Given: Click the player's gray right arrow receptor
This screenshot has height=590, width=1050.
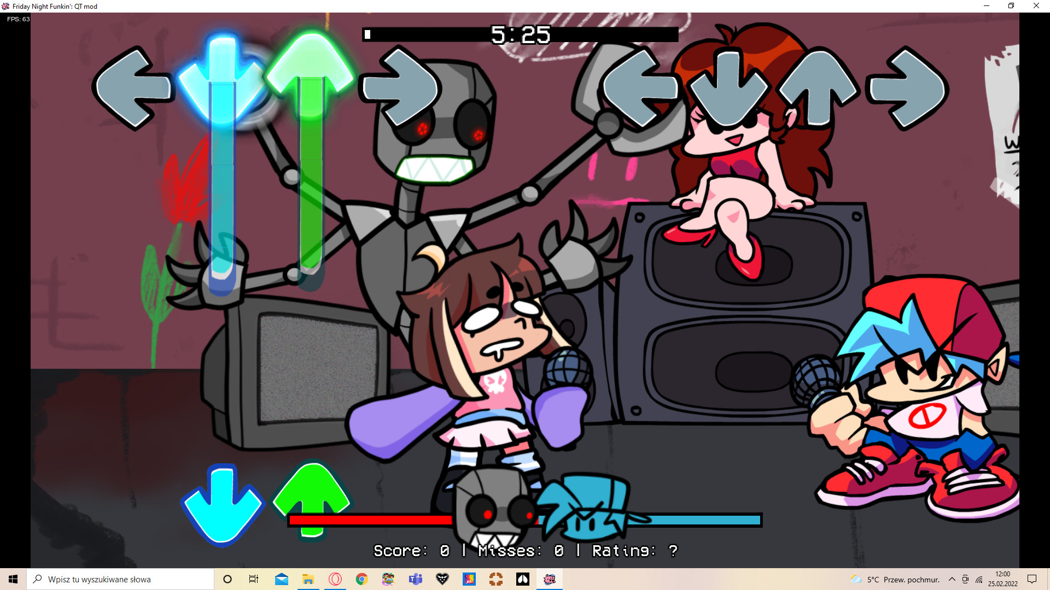Looking at the screenshot, I should pos(908,88).
